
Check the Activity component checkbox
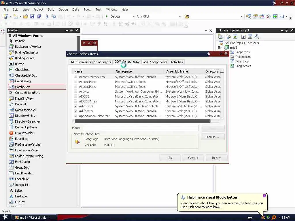click(75, 91)
